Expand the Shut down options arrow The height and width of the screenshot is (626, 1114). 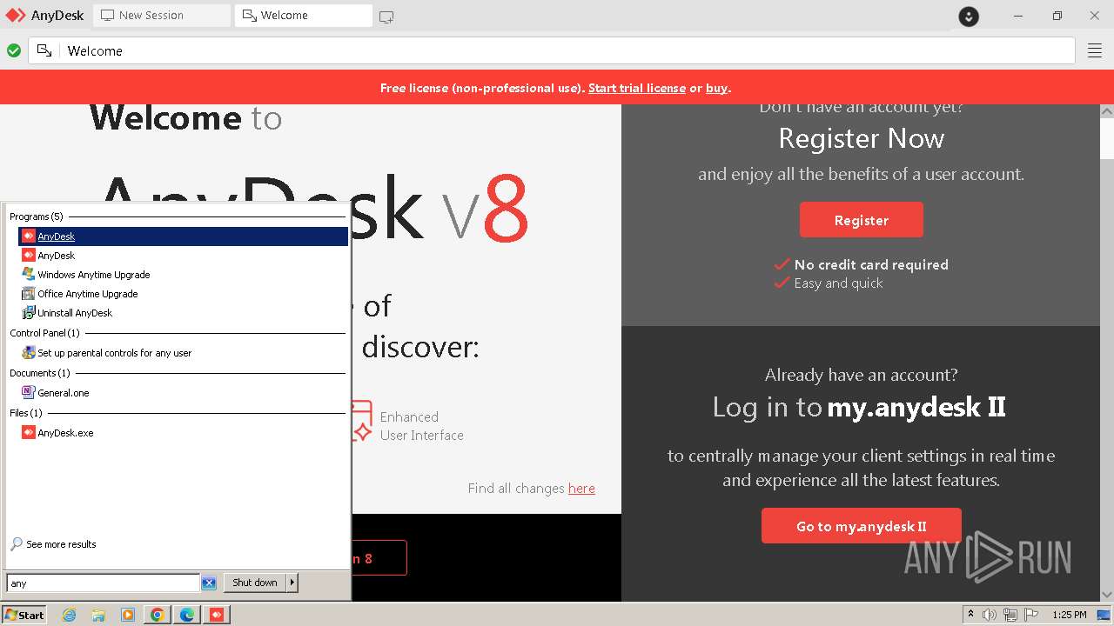(292, 583)
